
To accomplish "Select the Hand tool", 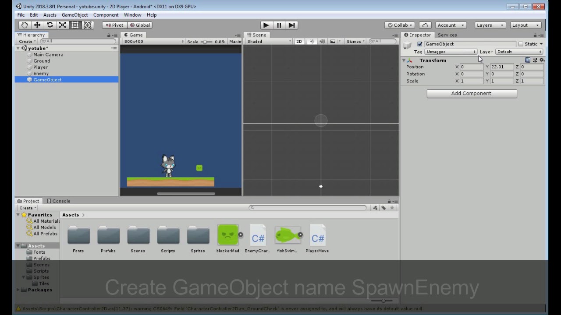I will point(25,25).
